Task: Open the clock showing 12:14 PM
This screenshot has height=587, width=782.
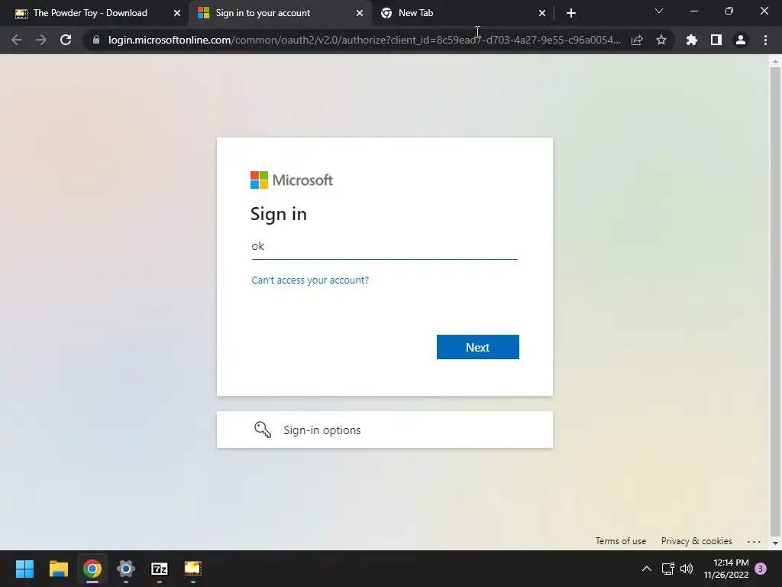Action: click(726, 569)
